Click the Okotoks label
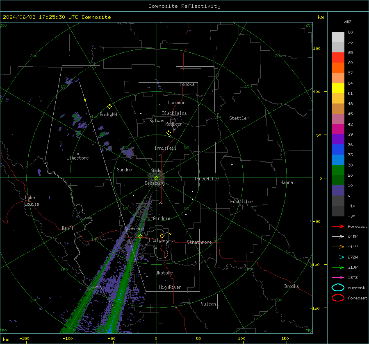The width and height of the screenshot is (369, 344). [x=164, y=273]
